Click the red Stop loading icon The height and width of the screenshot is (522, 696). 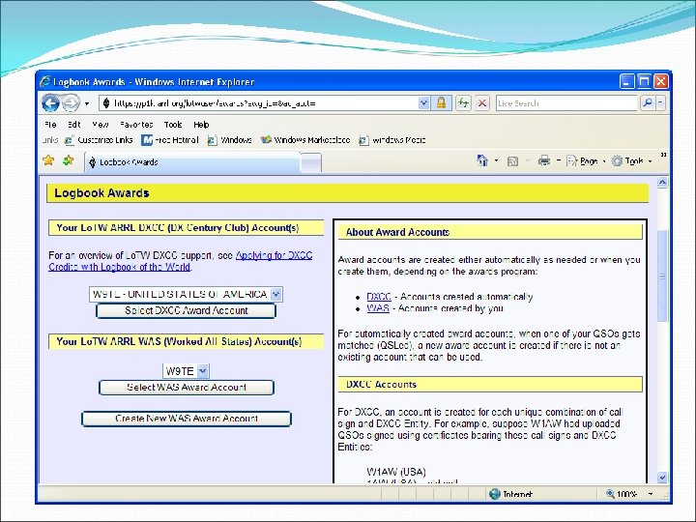pyautogui.click(x=482, y=103)
